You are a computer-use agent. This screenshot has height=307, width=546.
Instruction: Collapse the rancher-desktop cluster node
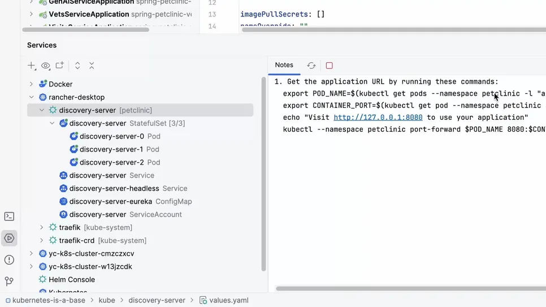coord(32,97)
